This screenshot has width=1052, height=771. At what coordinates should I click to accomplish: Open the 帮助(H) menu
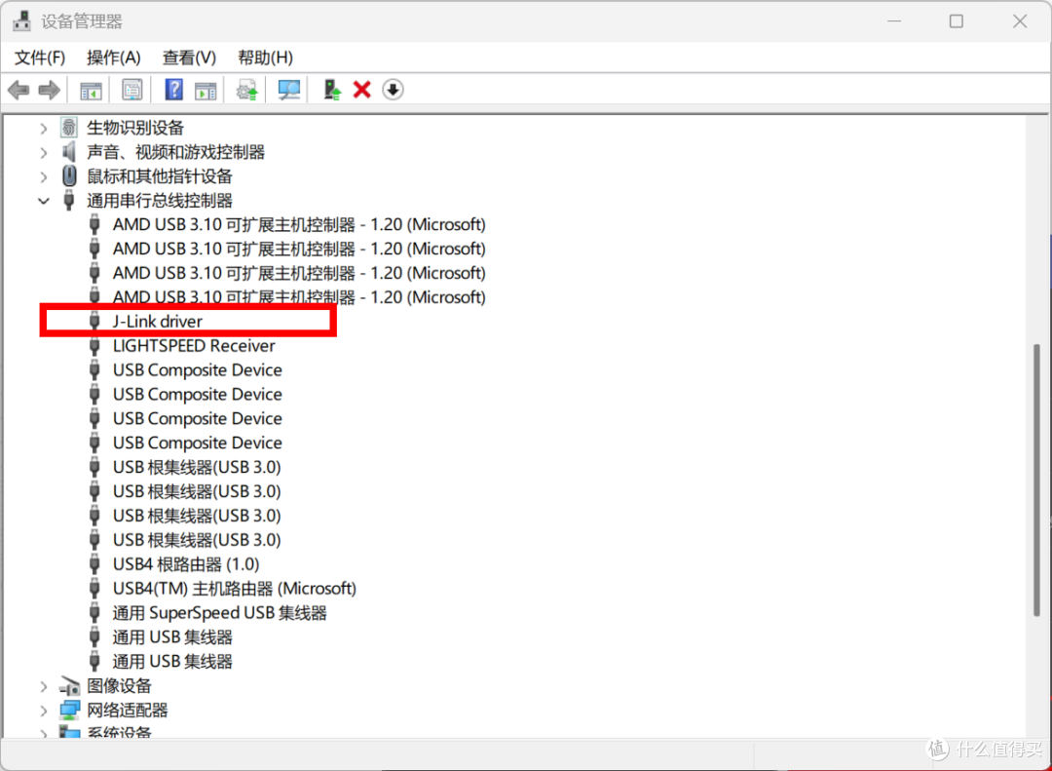(265, 58)
